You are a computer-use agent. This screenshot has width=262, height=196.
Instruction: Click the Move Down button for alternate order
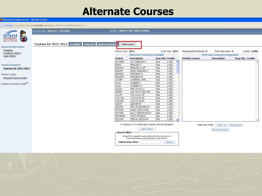pyautogui.click(x=236, y=125)
